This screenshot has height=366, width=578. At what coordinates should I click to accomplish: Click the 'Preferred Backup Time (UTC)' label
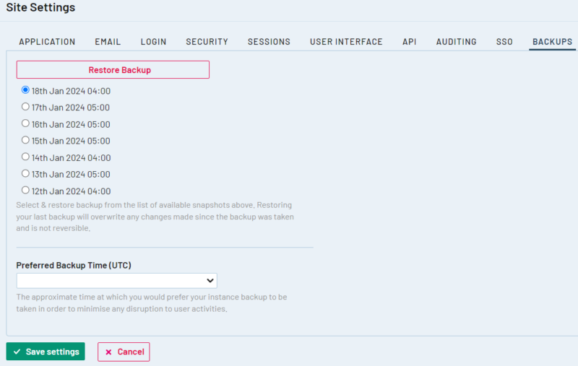tap(74, 265)
